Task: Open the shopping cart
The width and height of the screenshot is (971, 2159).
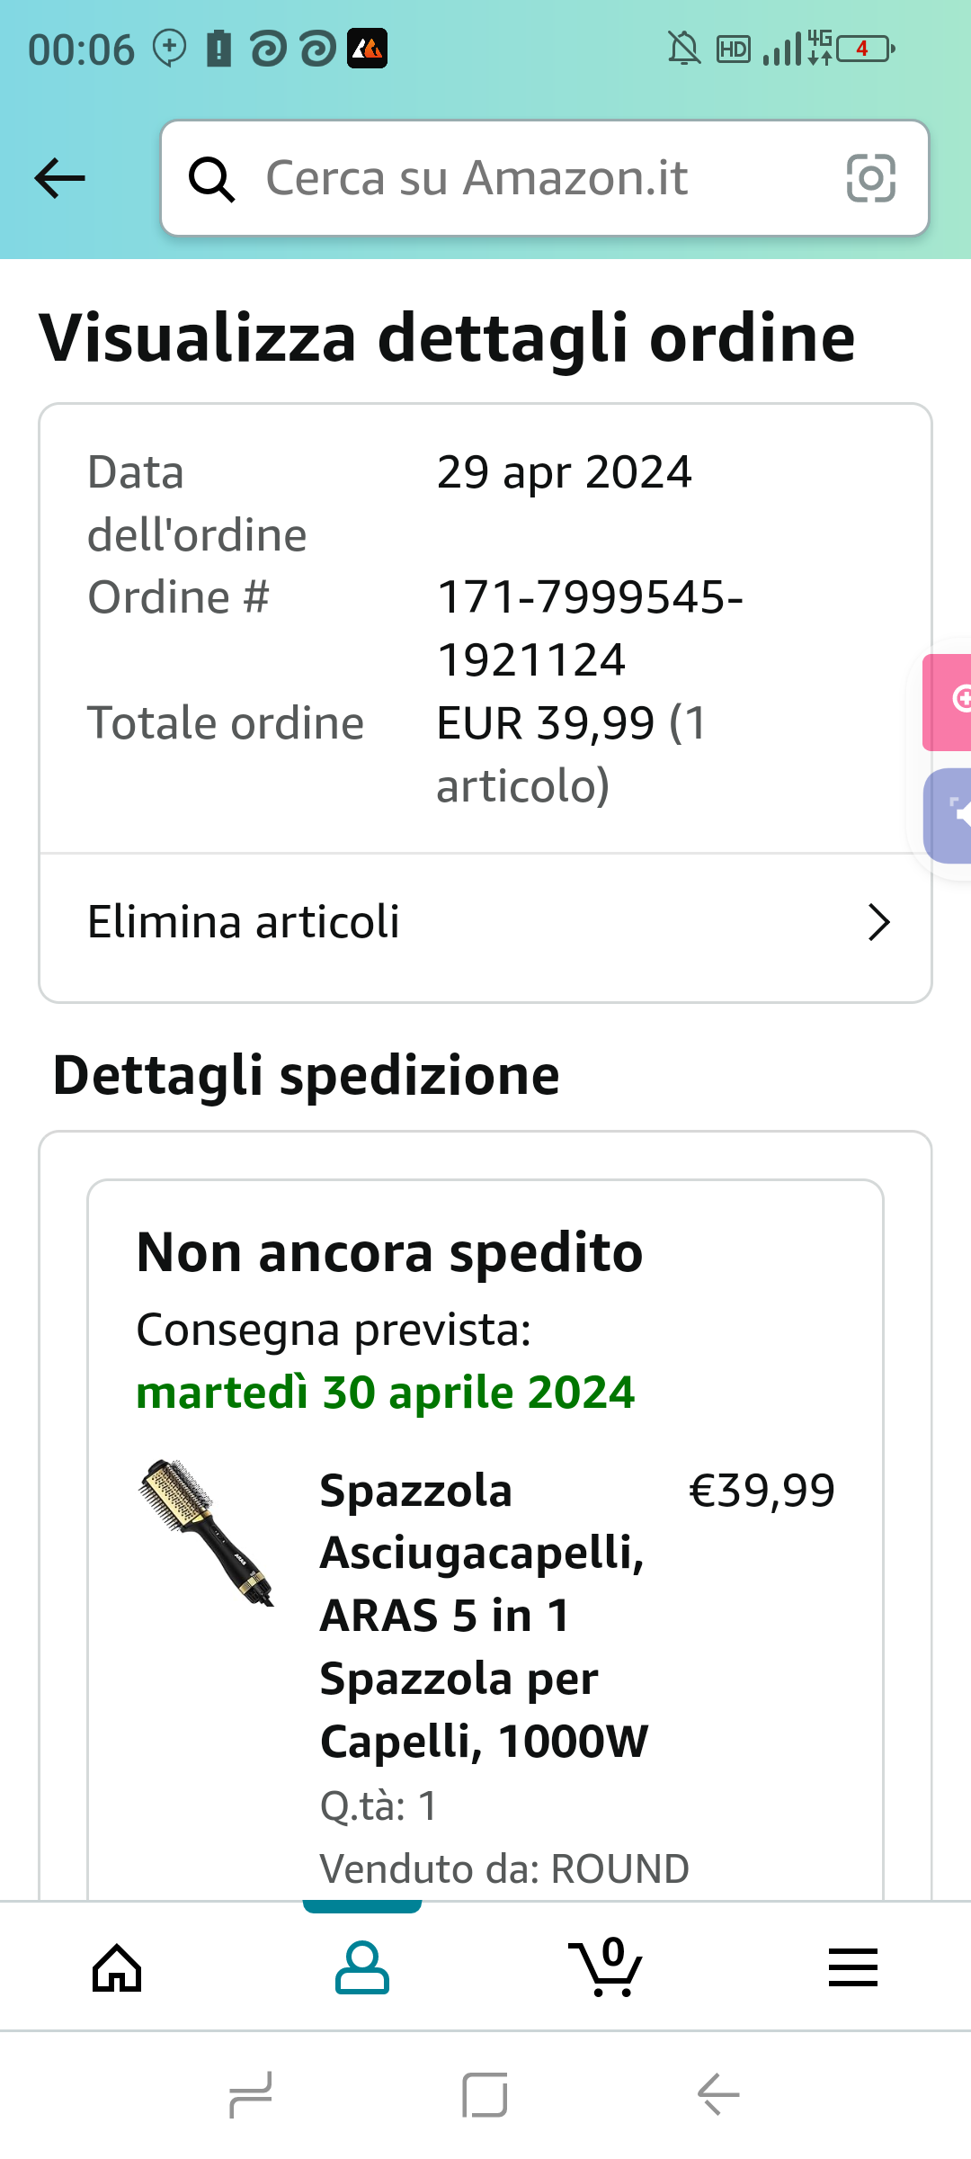Action: pyautogui.click(x=607, y=1967)
